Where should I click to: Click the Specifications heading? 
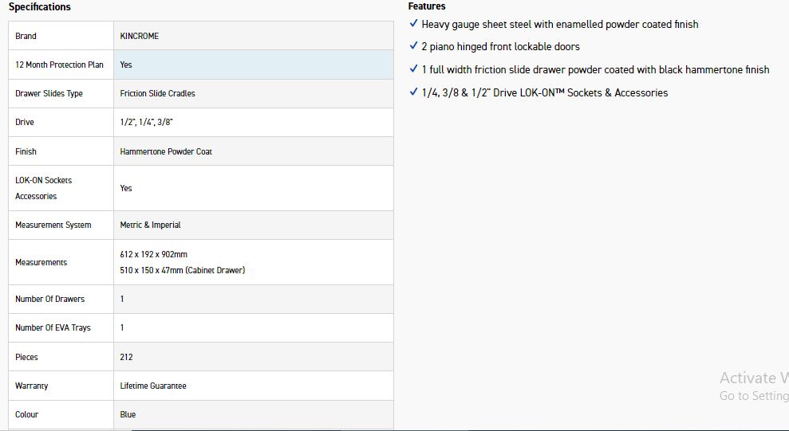pyautogui.click(x=40, y=7)
